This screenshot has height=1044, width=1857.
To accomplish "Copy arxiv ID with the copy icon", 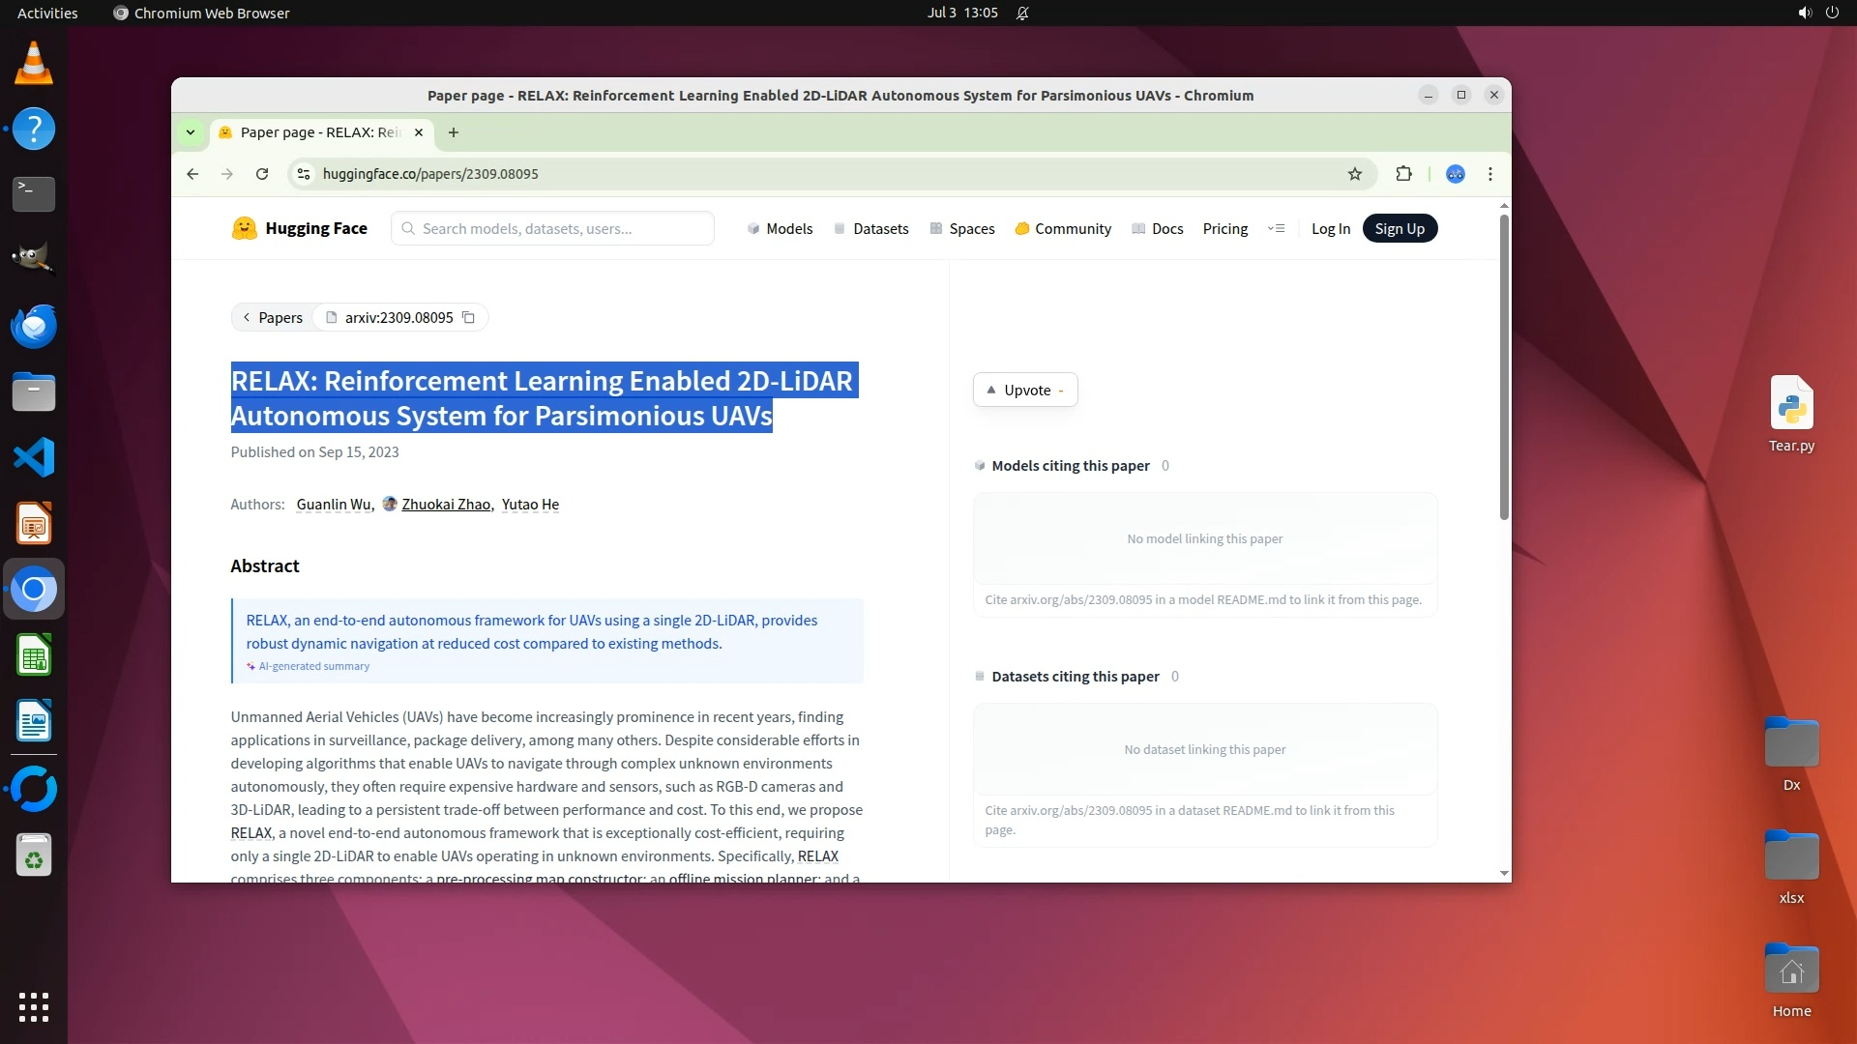I will pyautogui.click(x=468, y=317).
